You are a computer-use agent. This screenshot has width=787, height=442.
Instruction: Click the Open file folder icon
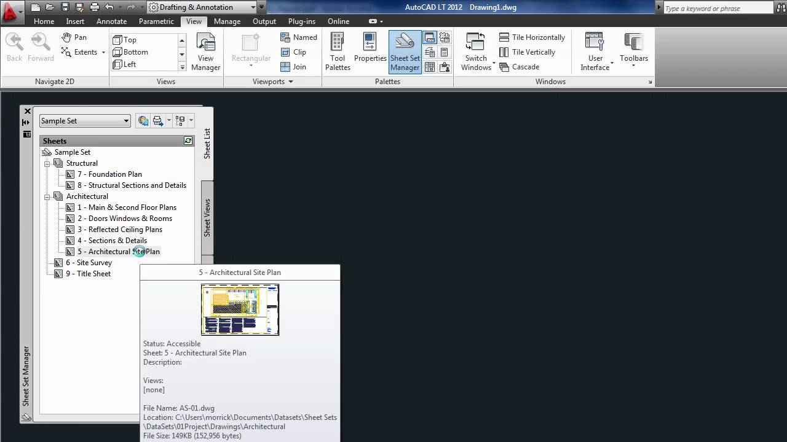50,7
